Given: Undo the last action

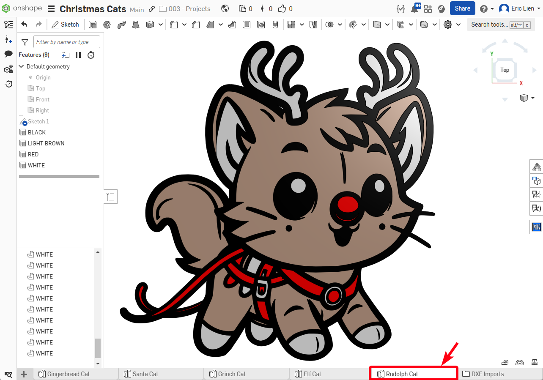Looking at the screenshot, I should 24,25.
